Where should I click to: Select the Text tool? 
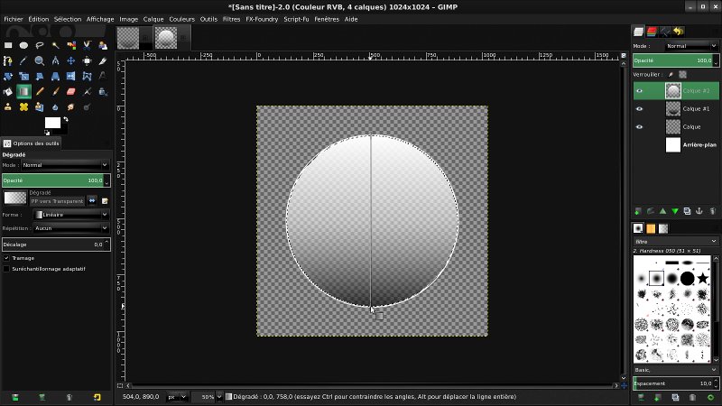[x=103, y=77]
